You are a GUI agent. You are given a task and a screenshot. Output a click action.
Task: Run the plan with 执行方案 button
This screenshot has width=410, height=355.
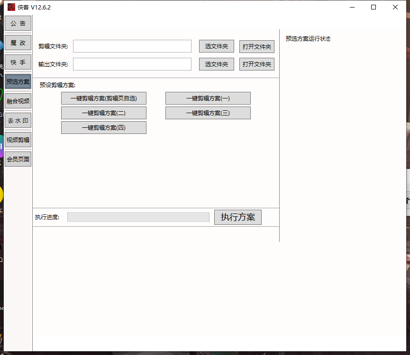point(237,217)
